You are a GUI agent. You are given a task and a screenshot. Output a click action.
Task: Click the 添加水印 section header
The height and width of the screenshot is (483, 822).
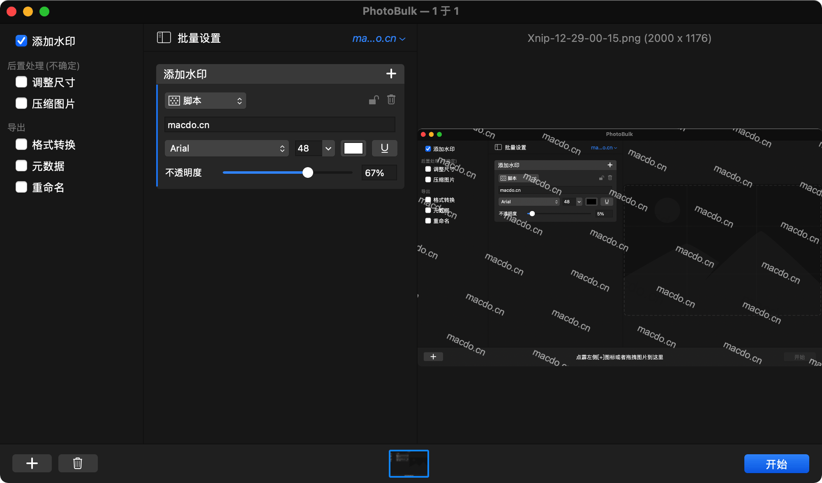coord(280,74)
